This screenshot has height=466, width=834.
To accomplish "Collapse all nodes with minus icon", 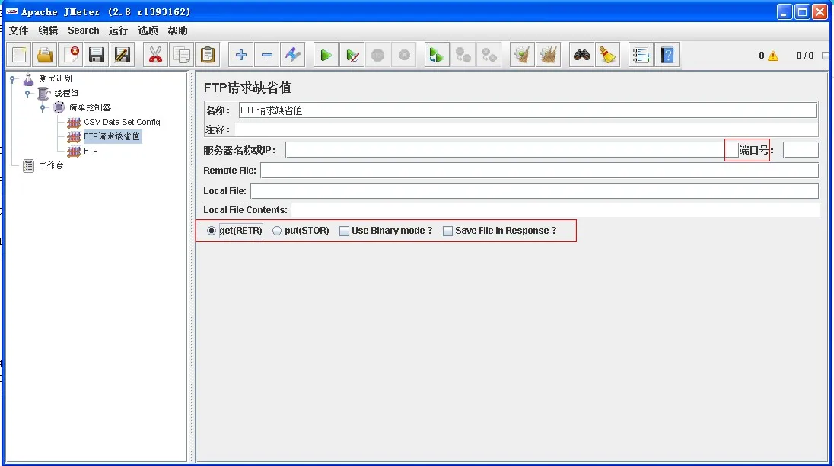I will click(267, 55).
